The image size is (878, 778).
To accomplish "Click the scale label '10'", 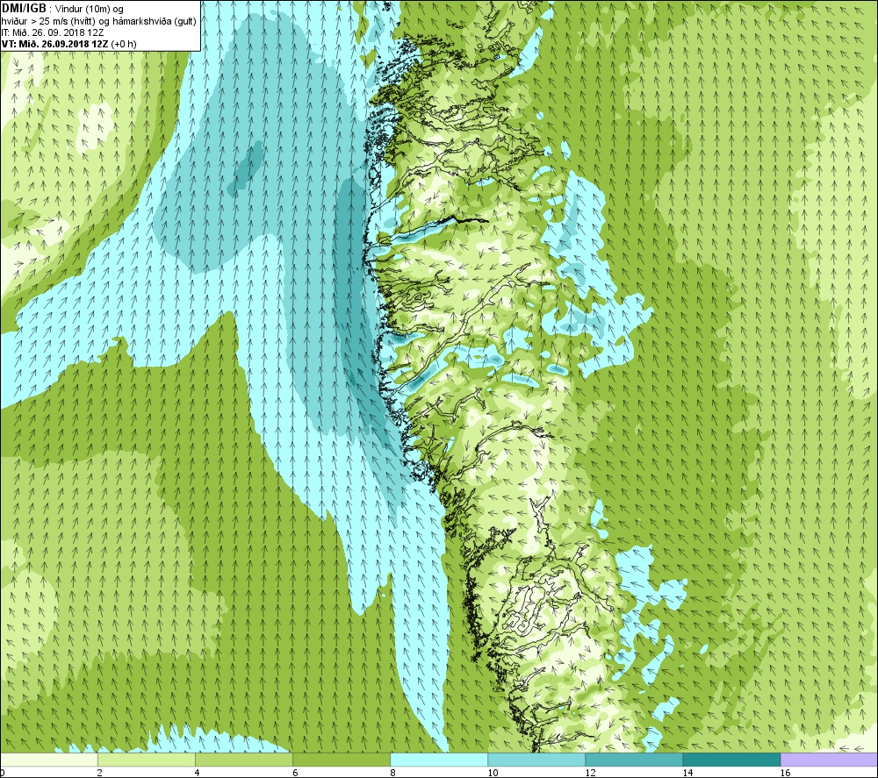I will point(493,773).
